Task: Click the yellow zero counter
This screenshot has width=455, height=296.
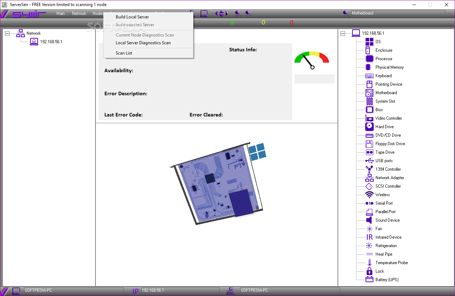Action: click(x=263, y=23)
